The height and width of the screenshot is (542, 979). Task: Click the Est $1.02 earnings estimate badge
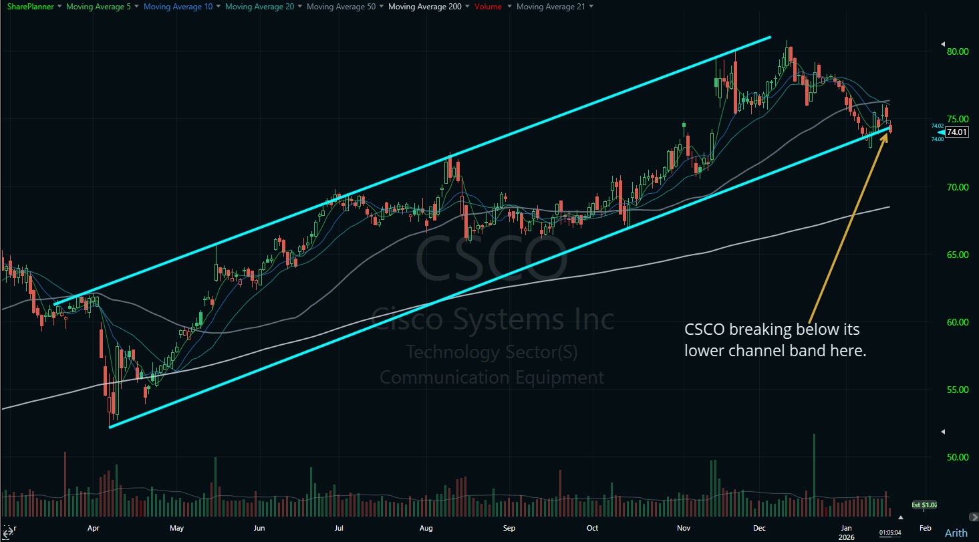(925, 505)
